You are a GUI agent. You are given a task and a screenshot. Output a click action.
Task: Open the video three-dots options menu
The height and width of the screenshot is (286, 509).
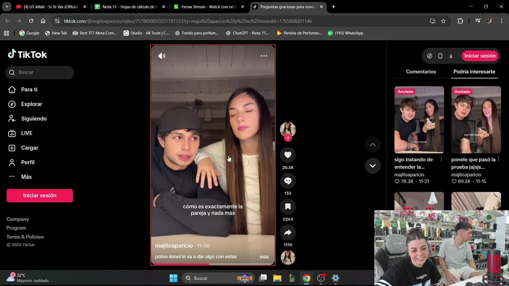(x=264, y=56)
